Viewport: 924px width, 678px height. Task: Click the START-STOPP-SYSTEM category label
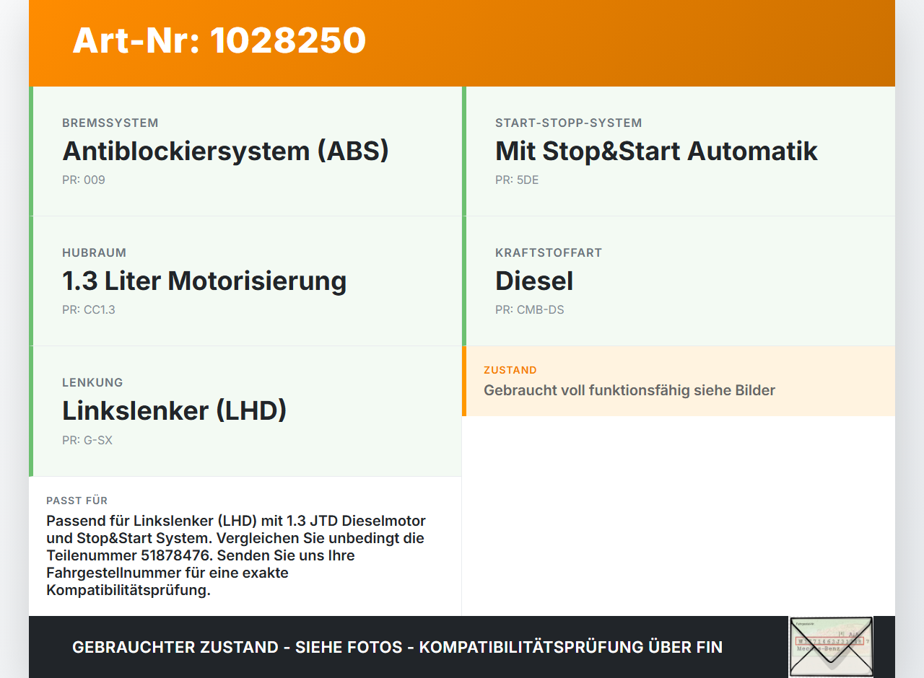tap(569, 123)
